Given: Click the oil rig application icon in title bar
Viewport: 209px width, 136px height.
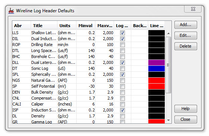Looking at the screenshot, I should 11,11.
